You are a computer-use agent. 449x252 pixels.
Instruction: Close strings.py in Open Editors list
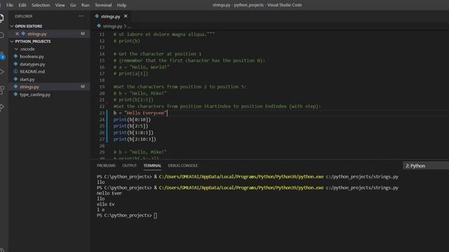point(17,34)
